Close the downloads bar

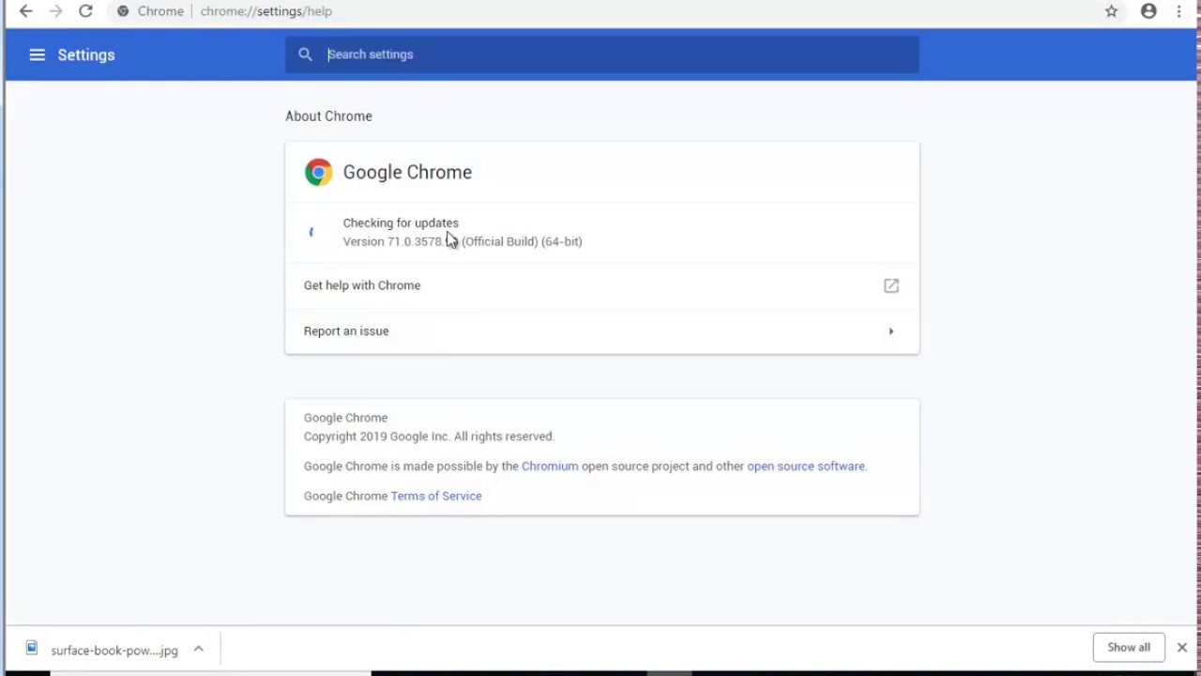click(x=1181, y=648)
